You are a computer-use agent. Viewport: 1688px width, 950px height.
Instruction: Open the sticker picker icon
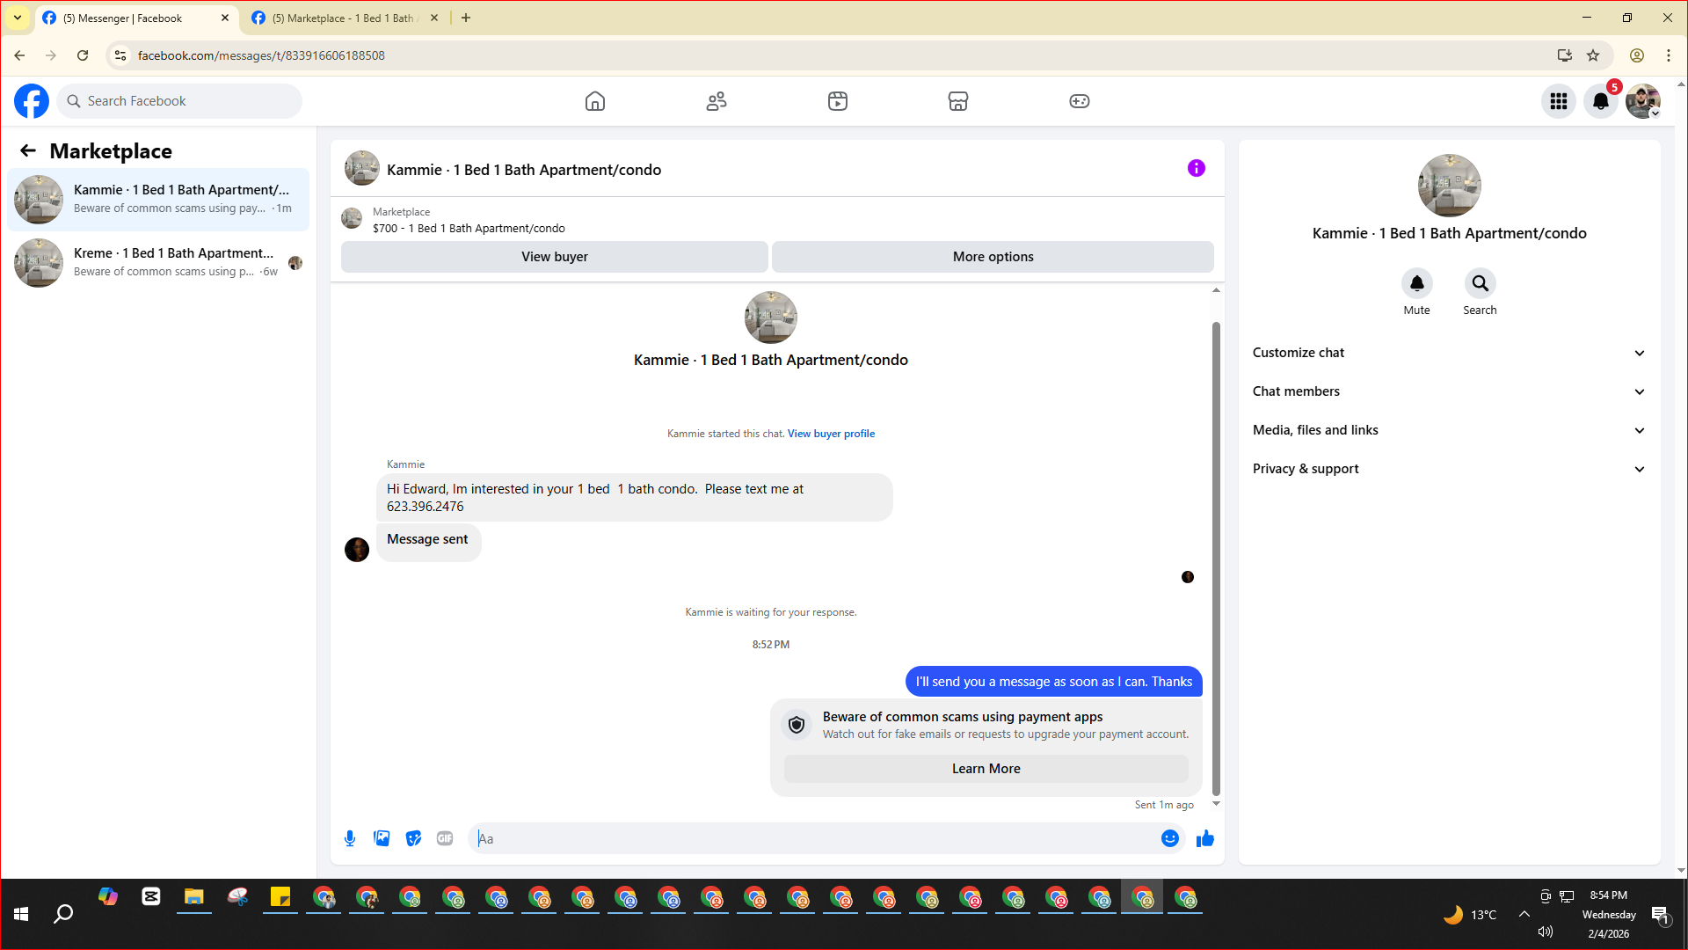point(413,838)
